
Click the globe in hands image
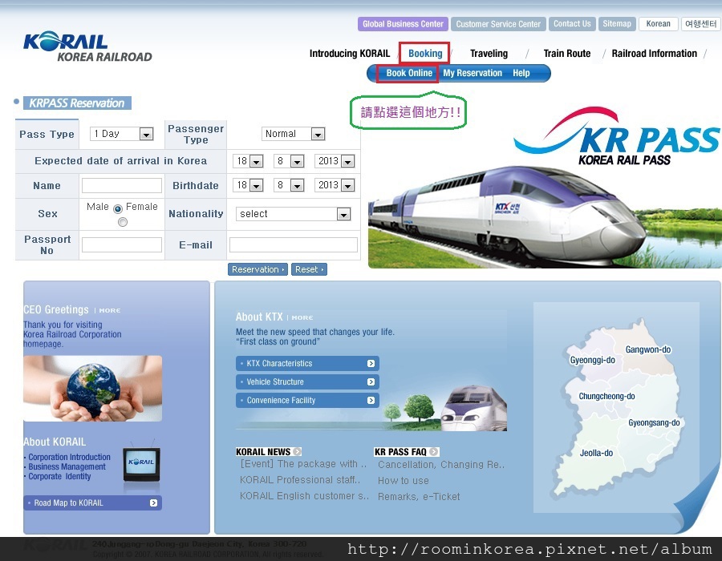(x=92, y=389)
